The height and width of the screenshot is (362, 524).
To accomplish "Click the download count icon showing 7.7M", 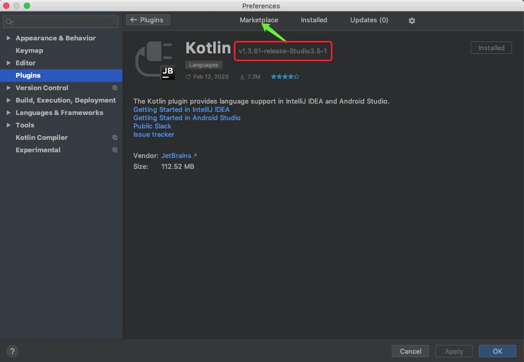I will click(242, 77).
